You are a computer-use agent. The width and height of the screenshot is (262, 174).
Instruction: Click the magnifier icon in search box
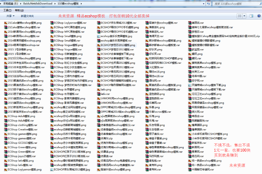point(261,3)
